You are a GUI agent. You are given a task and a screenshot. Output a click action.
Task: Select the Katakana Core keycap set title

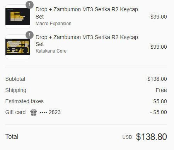pyautogui.click(x=87, y=41)
